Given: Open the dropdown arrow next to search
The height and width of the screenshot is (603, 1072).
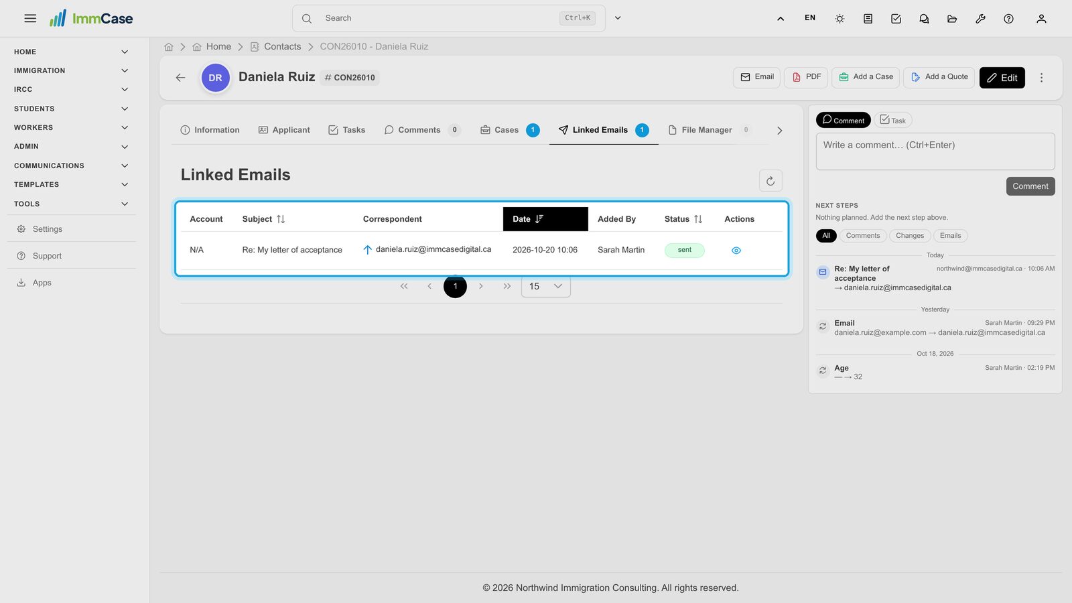Looking at the screenshot, I should tap(618, 18).
